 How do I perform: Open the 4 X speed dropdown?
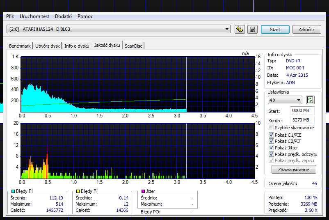click(285, 100)
